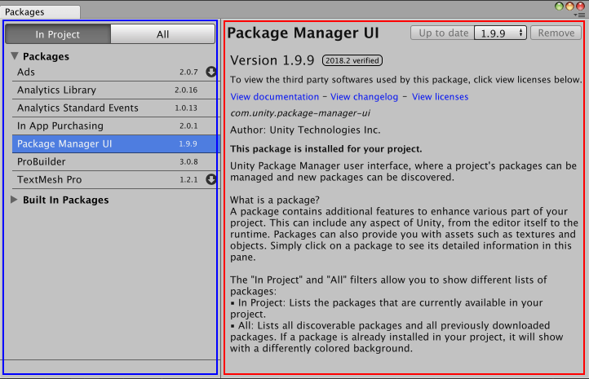This screenshot has height=379, width=589.
Task: Click the com.unity.package-manager-ui identifier text
Action: [x=300, y=113]
